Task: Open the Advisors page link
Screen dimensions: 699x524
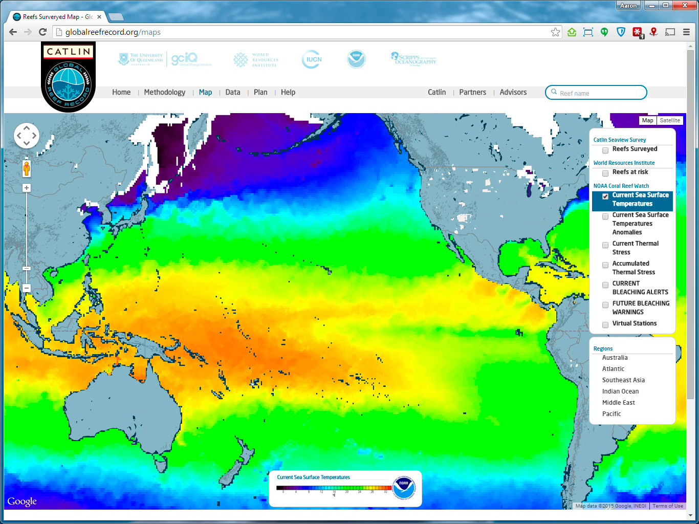Action: (513, 92)
